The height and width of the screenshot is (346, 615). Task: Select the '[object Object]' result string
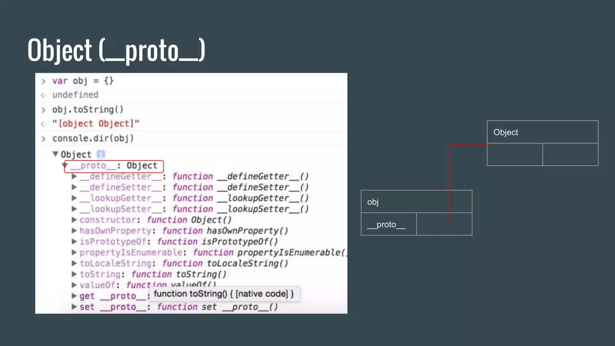tap(96, 123)
